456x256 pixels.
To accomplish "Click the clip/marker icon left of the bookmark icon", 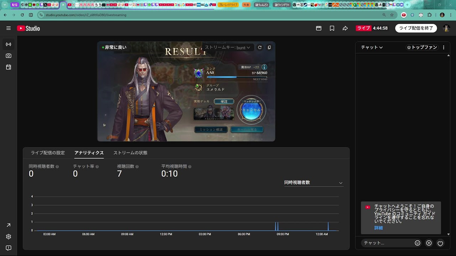I will click(319, 28).
